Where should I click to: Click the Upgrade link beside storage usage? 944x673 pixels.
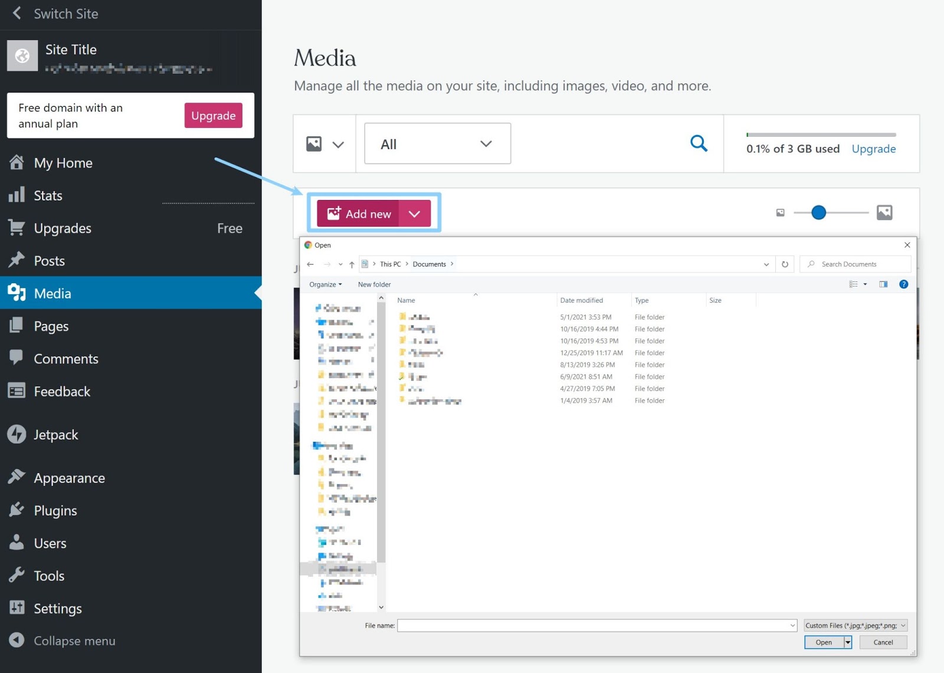tap(873, 149)
